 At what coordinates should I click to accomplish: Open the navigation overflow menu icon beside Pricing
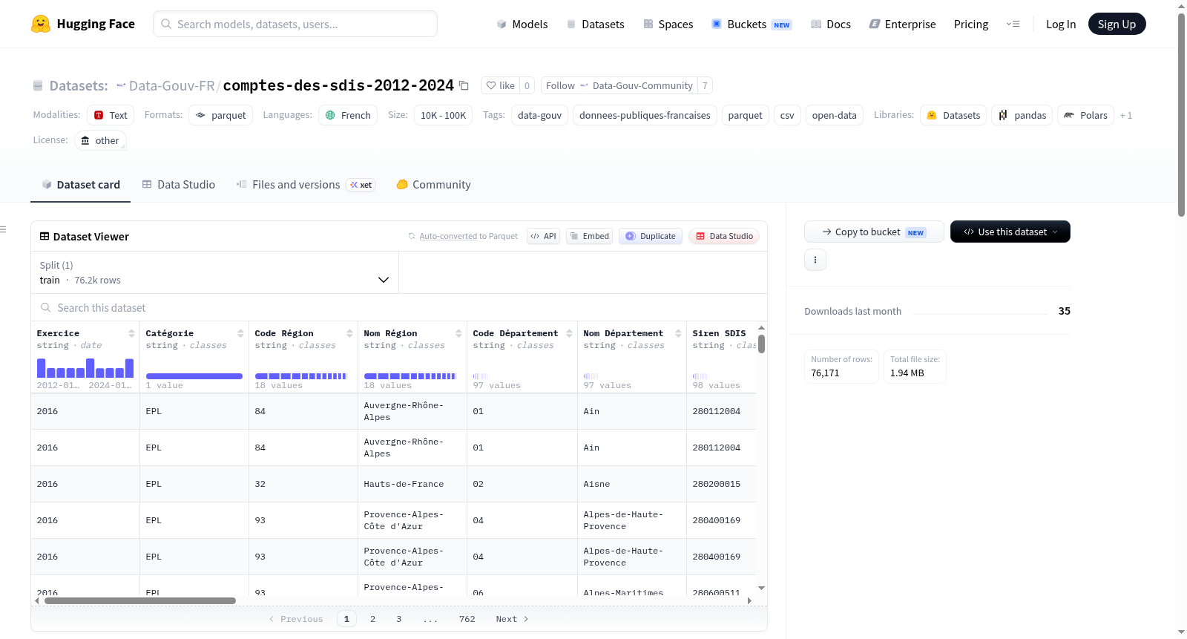click(1013, 24)
